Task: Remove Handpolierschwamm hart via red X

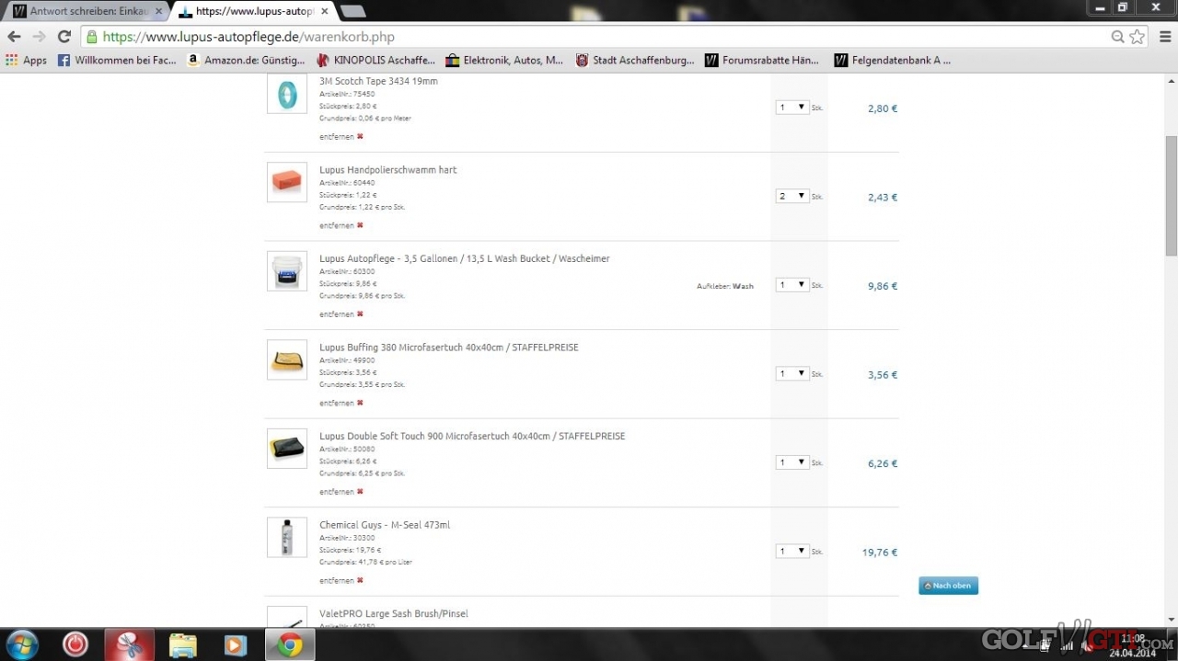Action: tap(360, 225)
